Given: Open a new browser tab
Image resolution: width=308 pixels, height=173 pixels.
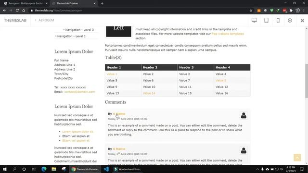Looking at the screenshot, I should point(102,3).
